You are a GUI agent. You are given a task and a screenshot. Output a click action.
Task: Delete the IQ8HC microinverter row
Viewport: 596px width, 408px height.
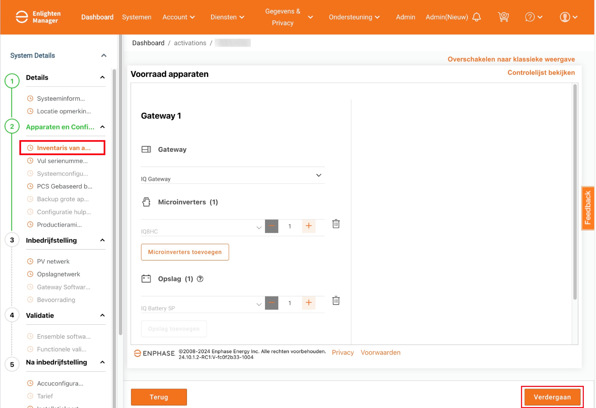pos(336,224)
